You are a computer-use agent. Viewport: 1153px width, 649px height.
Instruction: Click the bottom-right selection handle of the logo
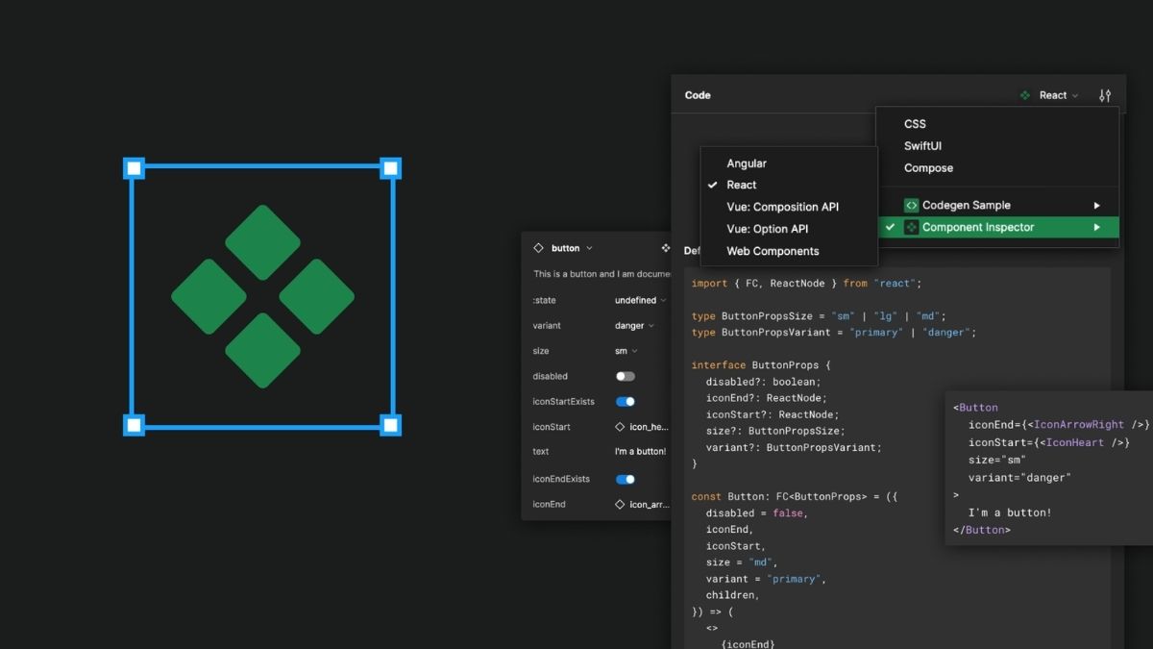point(390,425)
